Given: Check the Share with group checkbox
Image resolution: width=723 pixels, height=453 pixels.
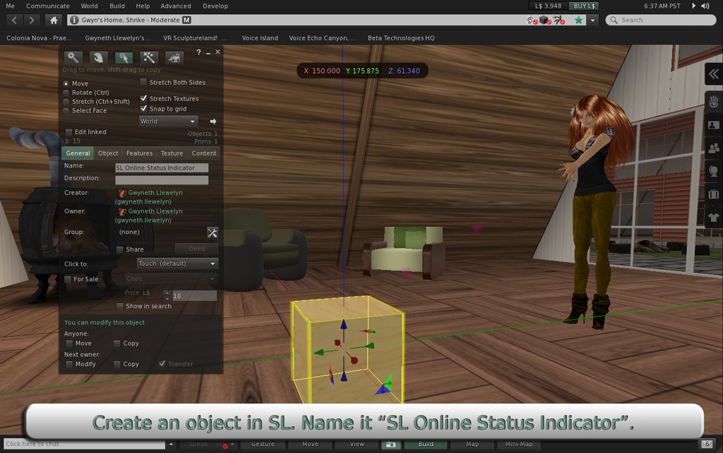Looking at the screenshot, I should point(120,249).
